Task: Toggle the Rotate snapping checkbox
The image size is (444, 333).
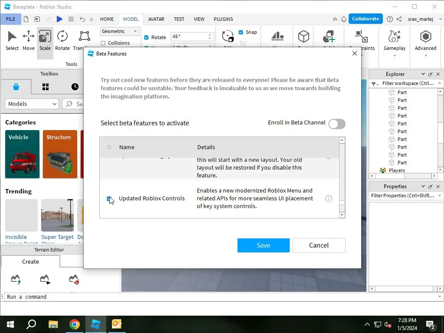Action: click(x=147, y=37)
